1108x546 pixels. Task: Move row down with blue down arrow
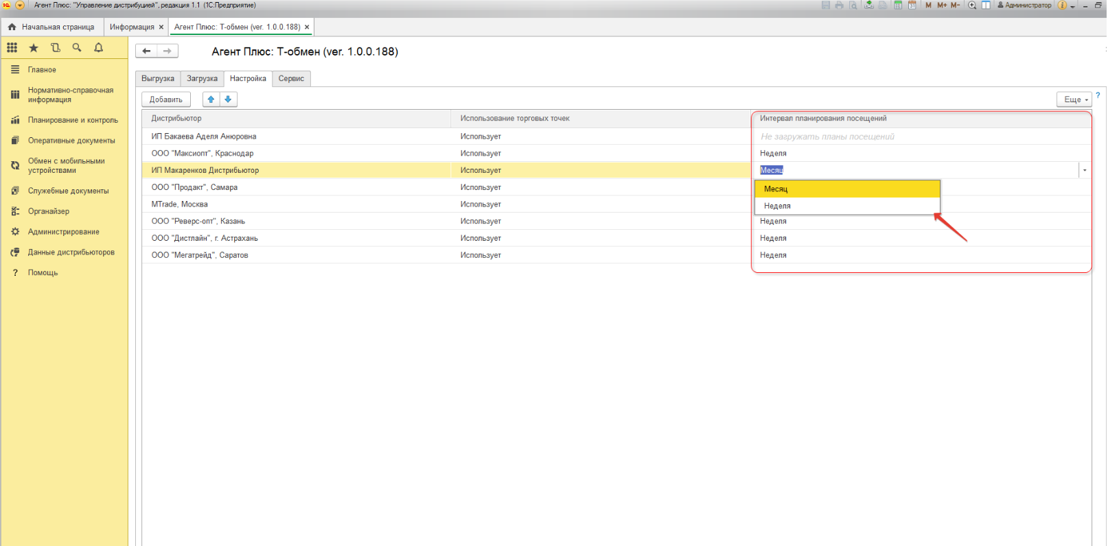pyautogui.click(x=229, y=99)
